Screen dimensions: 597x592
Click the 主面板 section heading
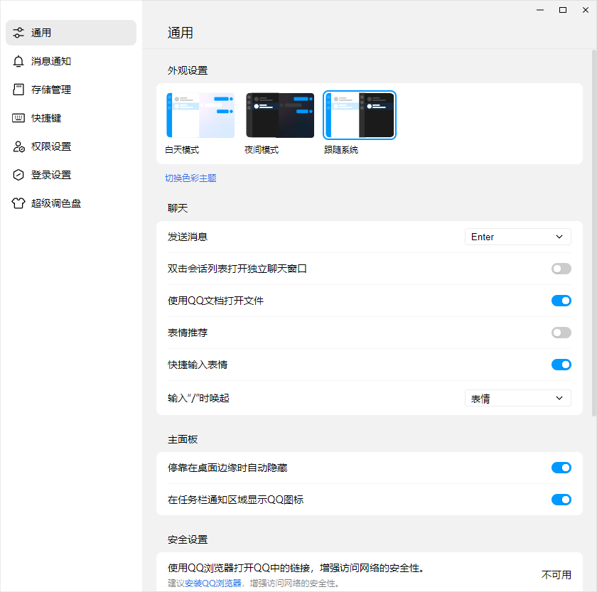pyautogui.click(x=183, y=439)
